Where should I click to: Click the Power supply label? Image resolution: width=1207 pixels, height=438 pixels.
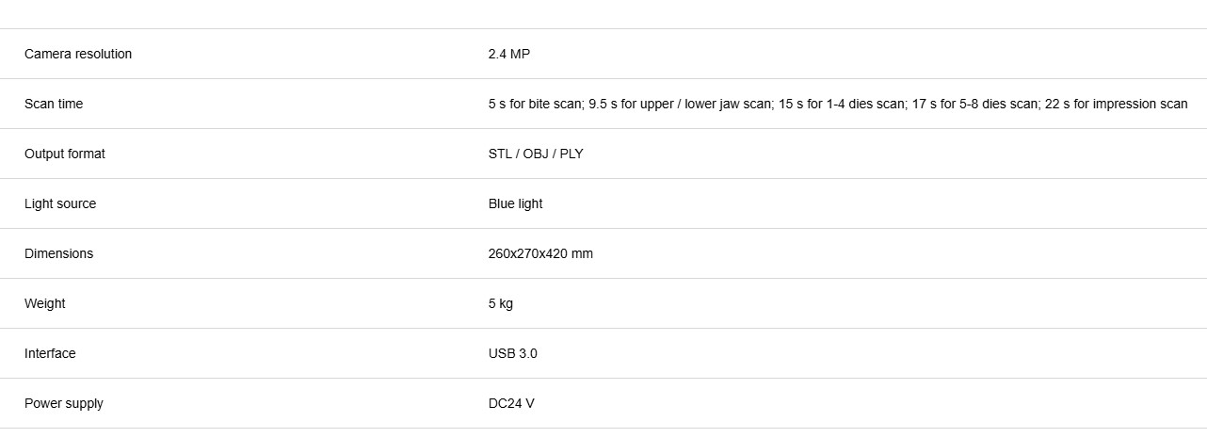[64, 404]
